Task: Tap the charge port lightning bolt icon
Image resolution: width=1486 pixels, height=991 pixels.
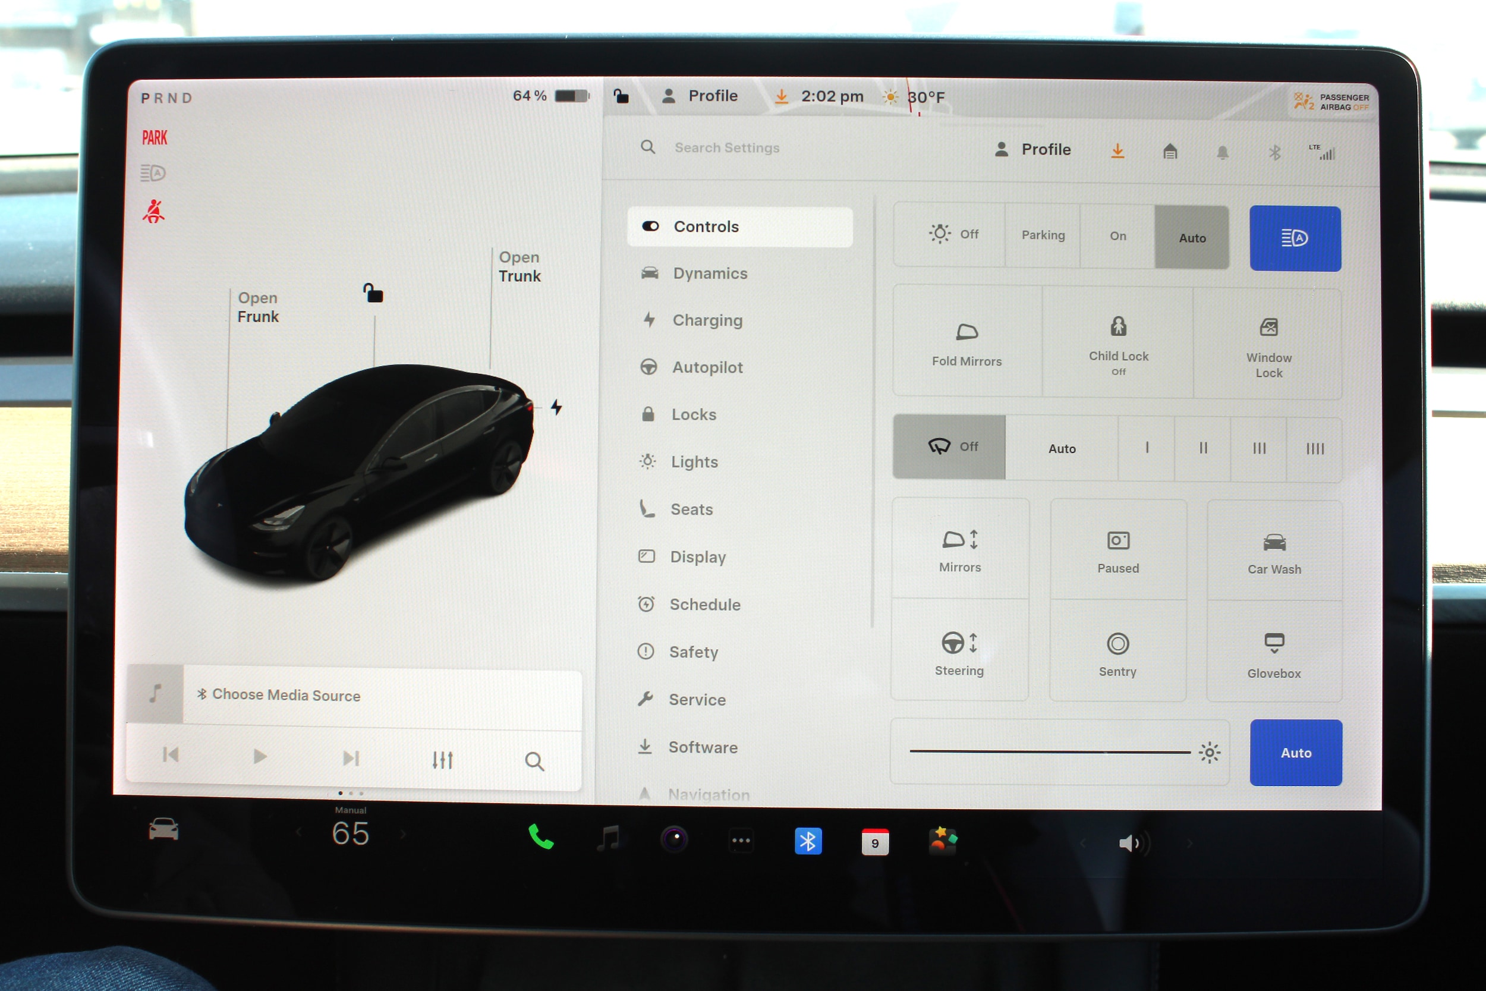Action: coord(556,407)
